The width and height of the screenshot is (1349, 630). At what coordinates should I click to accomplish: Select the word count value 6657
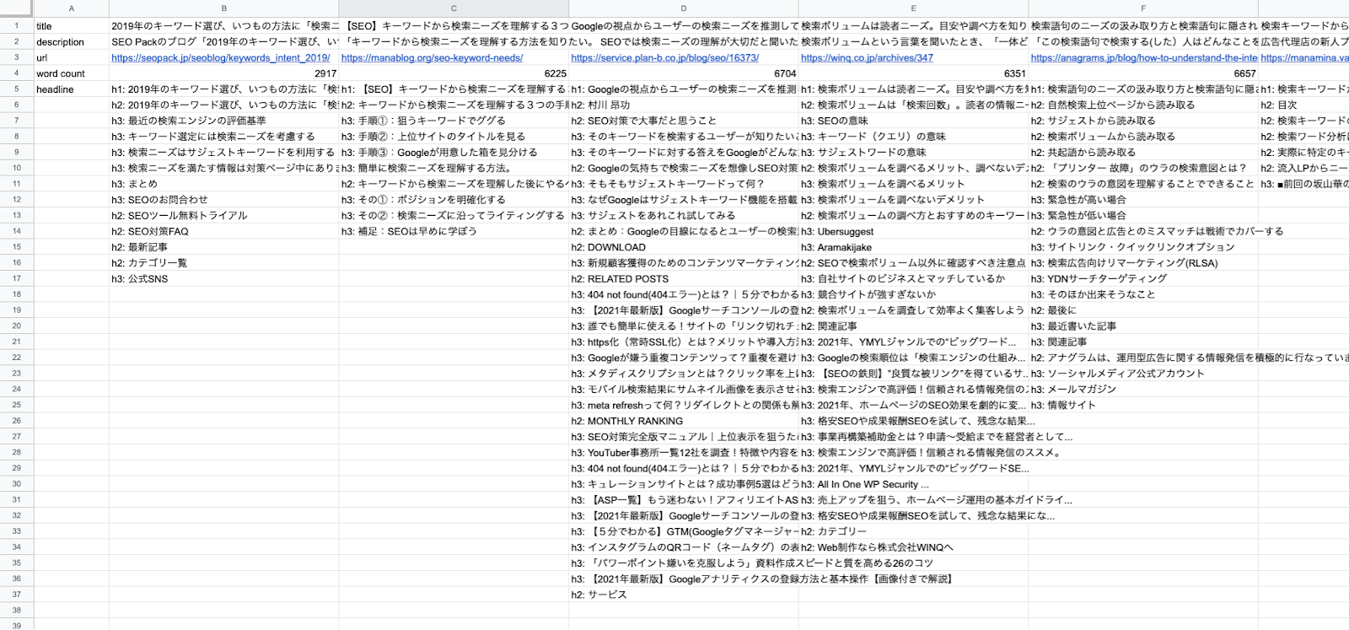pos(1143,73)
